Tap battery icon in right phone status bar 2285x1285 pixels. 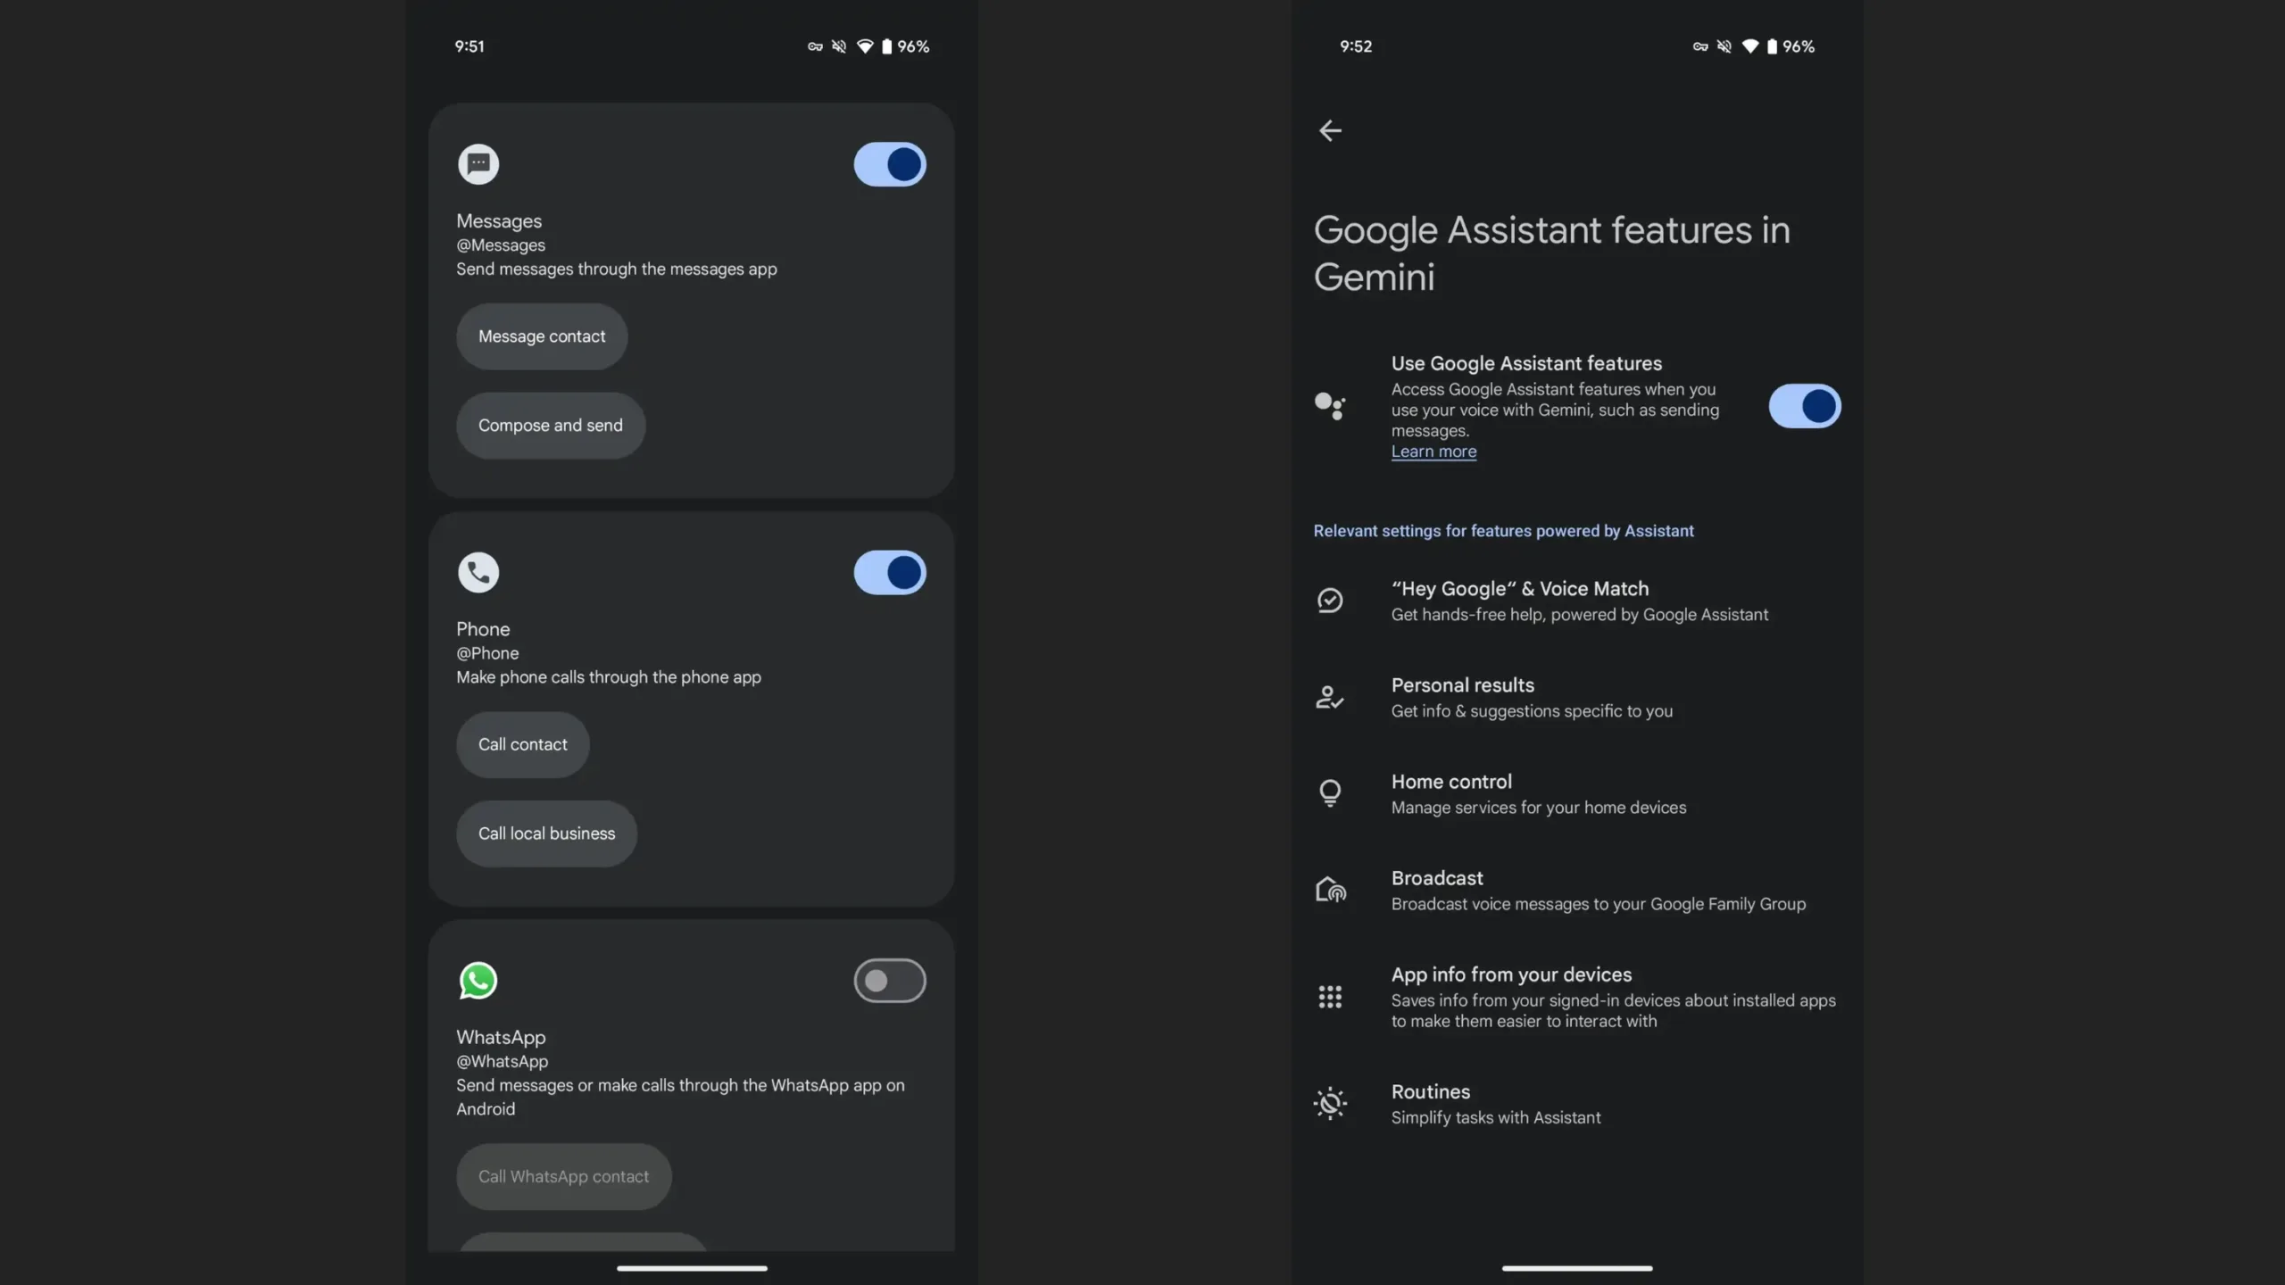pyautogui.click(x=1772, y=46)
